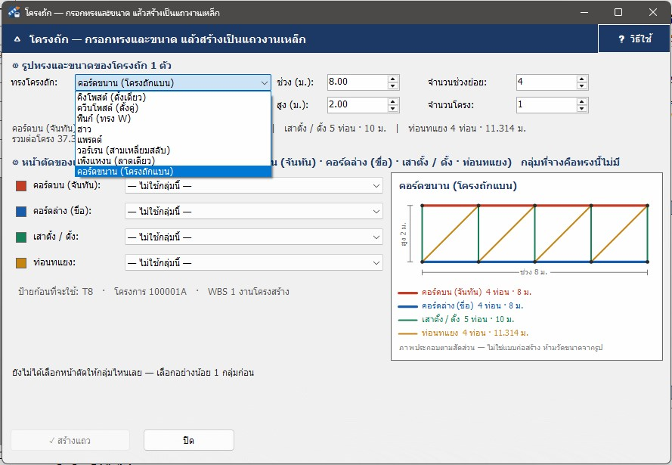The width and height of the screenshot is (672, 465).
Task: Click the orange ท่อนทแยง color swatch
Action: 21,262
